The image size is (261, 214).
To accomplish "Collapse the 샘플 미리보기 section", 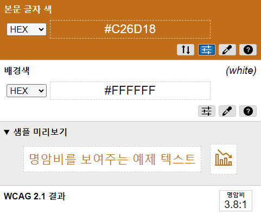I will 7,132.
